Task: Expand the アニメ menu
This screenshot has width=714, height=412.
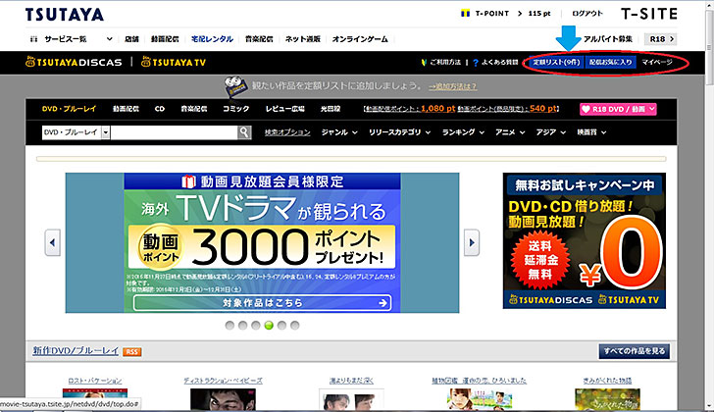Action: point(510,132)
